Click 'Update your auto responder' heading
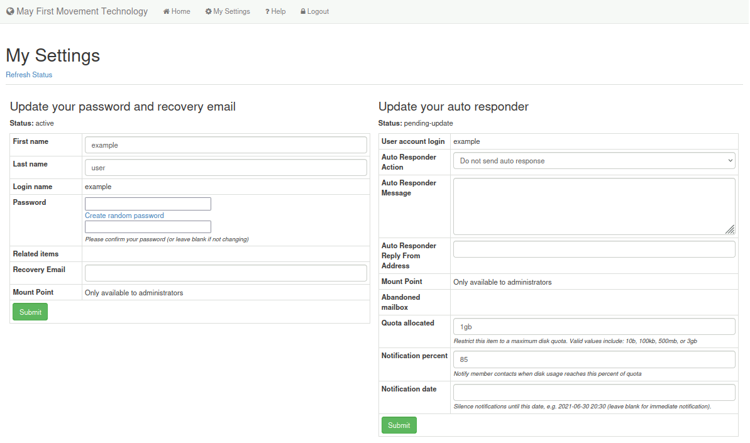The width and height of the screenshot is (750, 443). tap(453, 106)
